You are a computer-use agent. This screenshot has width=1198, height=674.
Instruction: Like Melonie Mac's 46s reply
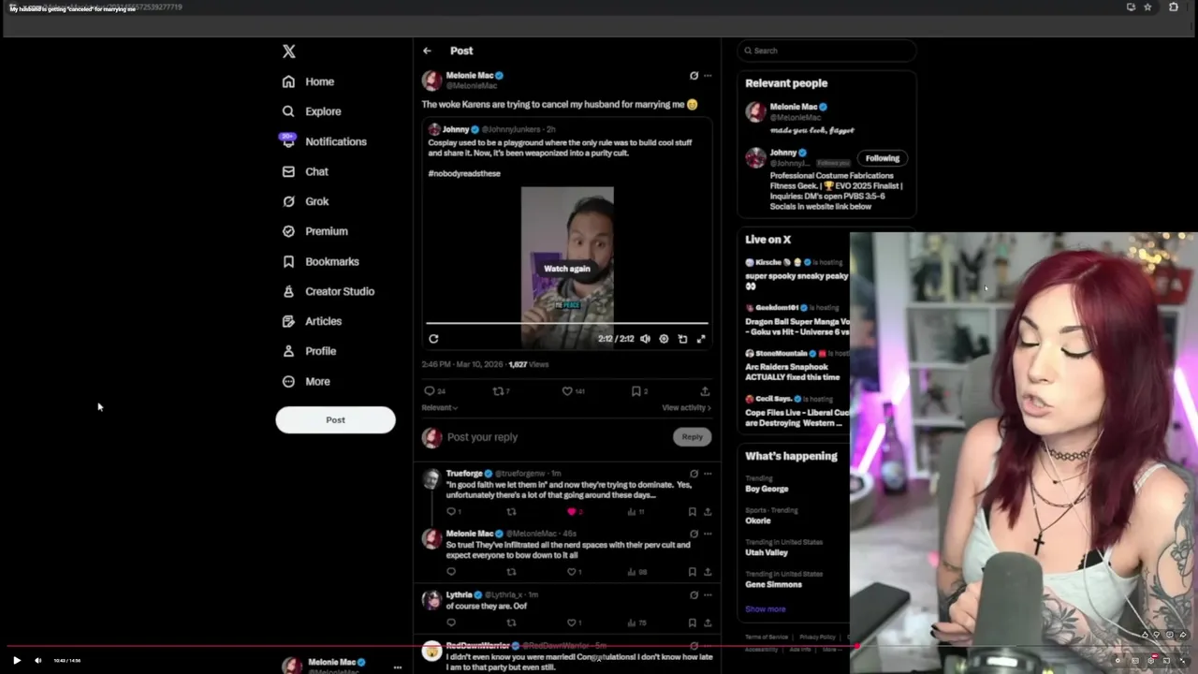[574, 572]
